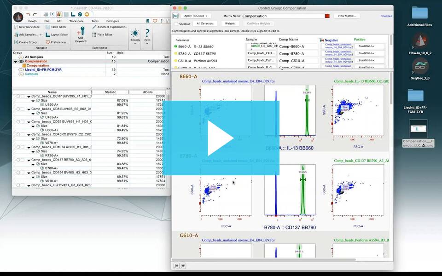This screenshot has width=442, height=276.
Task: Open the Plate Editor
Action: (102, 34)
